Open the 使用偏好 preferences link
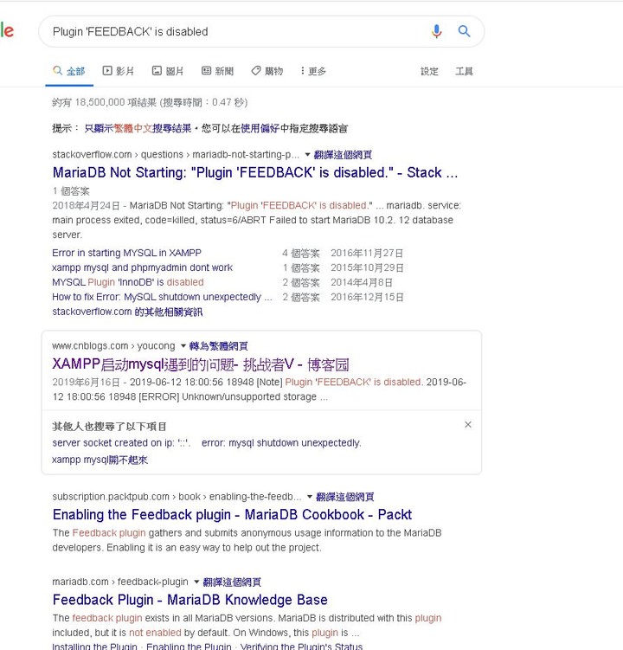This screenshot has width=623, height=650. coord(260,128)
